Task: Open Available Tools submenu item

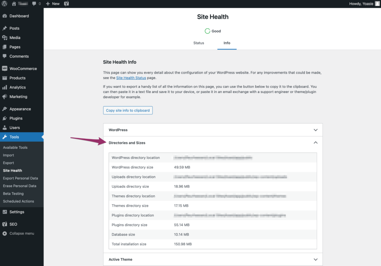Action: (15, 147)
